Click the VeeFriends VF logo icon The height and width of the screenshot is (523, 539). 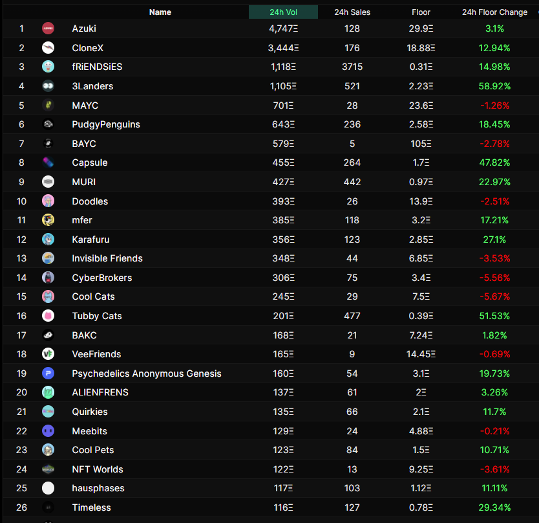click(x=48, y=353)
